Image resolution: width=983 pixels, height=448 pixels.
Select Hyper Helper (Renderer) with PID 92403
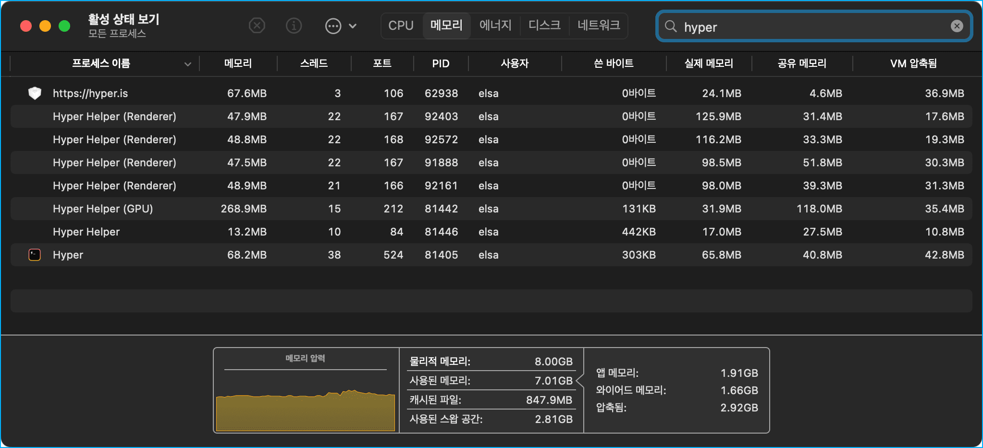(491, 116)
